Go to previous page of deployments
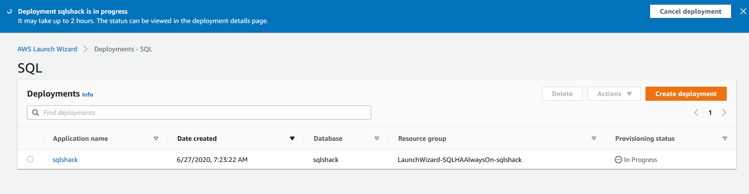This screenshot has width=749, height=194. 696,113
